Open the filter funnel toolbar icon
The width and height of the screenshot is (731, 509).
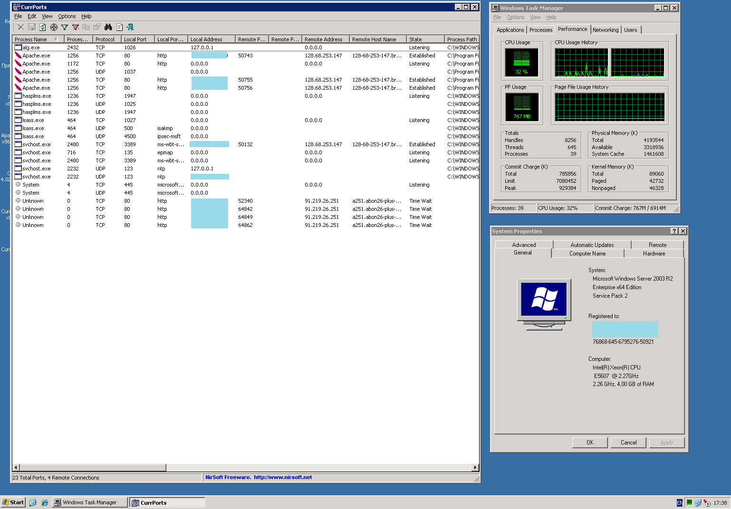coord(65,28)
